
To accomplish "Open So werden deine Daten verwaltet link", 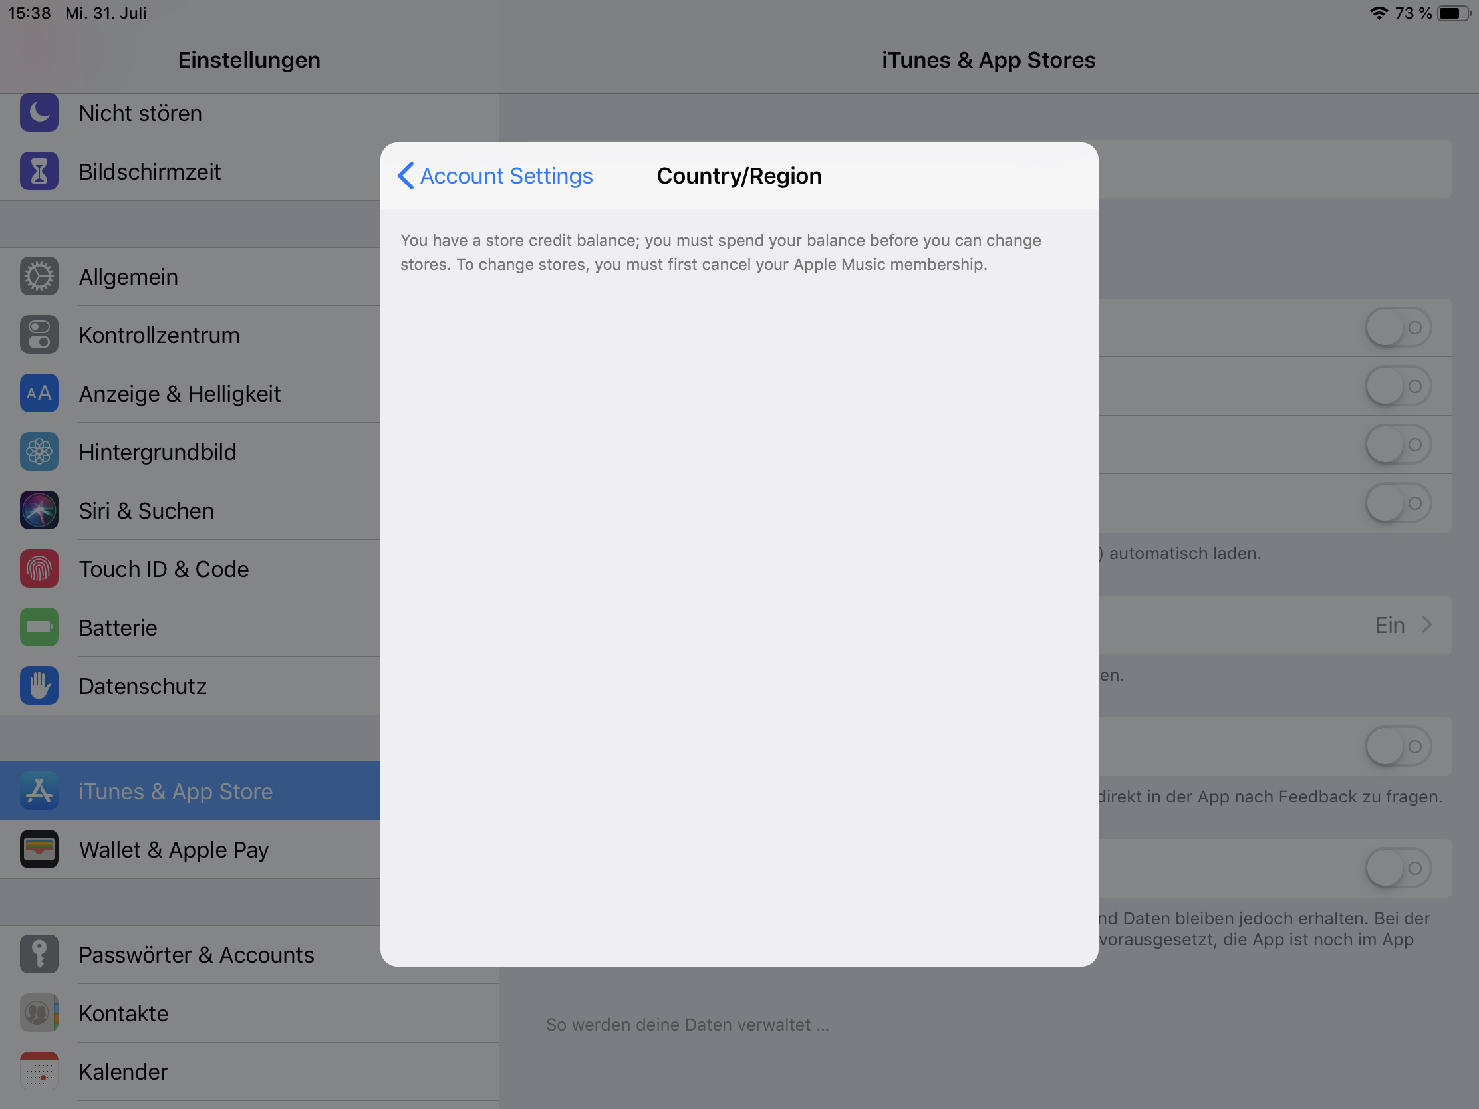I will pos(688,1024).
